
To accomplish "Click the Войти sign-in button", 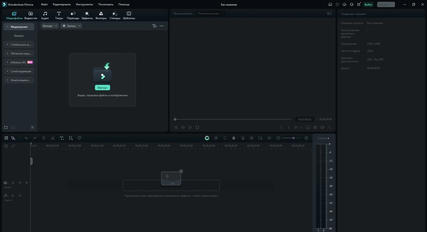I will (368, 5).
